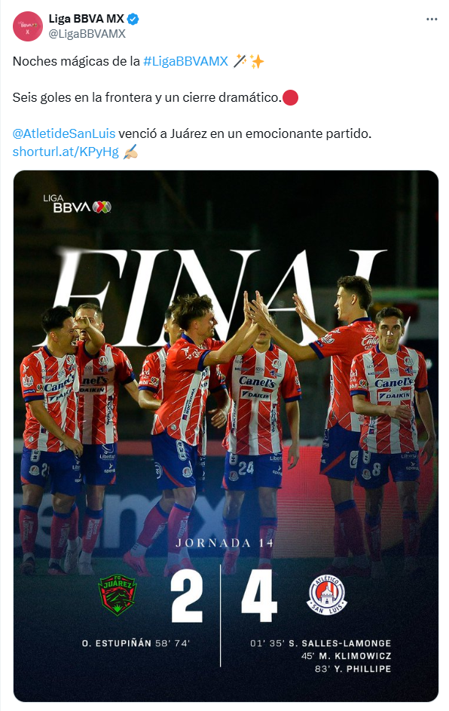This screenshot has height=711, width=449.
Task: Open the three-dot more options menu
Action: pyautogui.click(x=432, y=19)
